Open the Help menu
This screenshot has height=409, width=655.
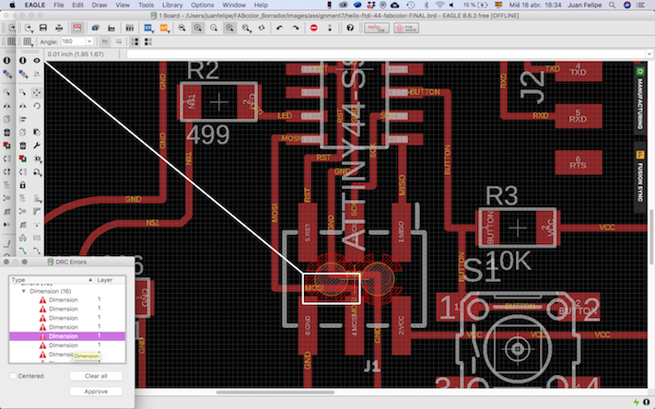pos(261,5)
